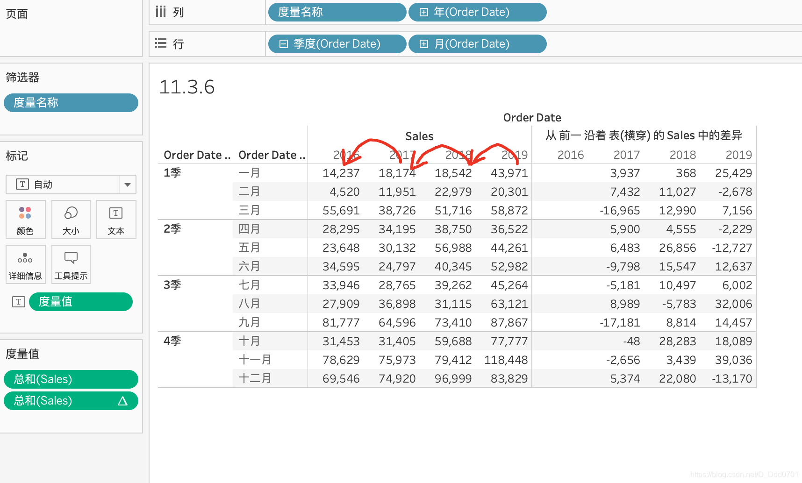The width and height of the screenshot is (802, 483).
Task: Click the 3季 row header
Action: (x=172, y=285)
